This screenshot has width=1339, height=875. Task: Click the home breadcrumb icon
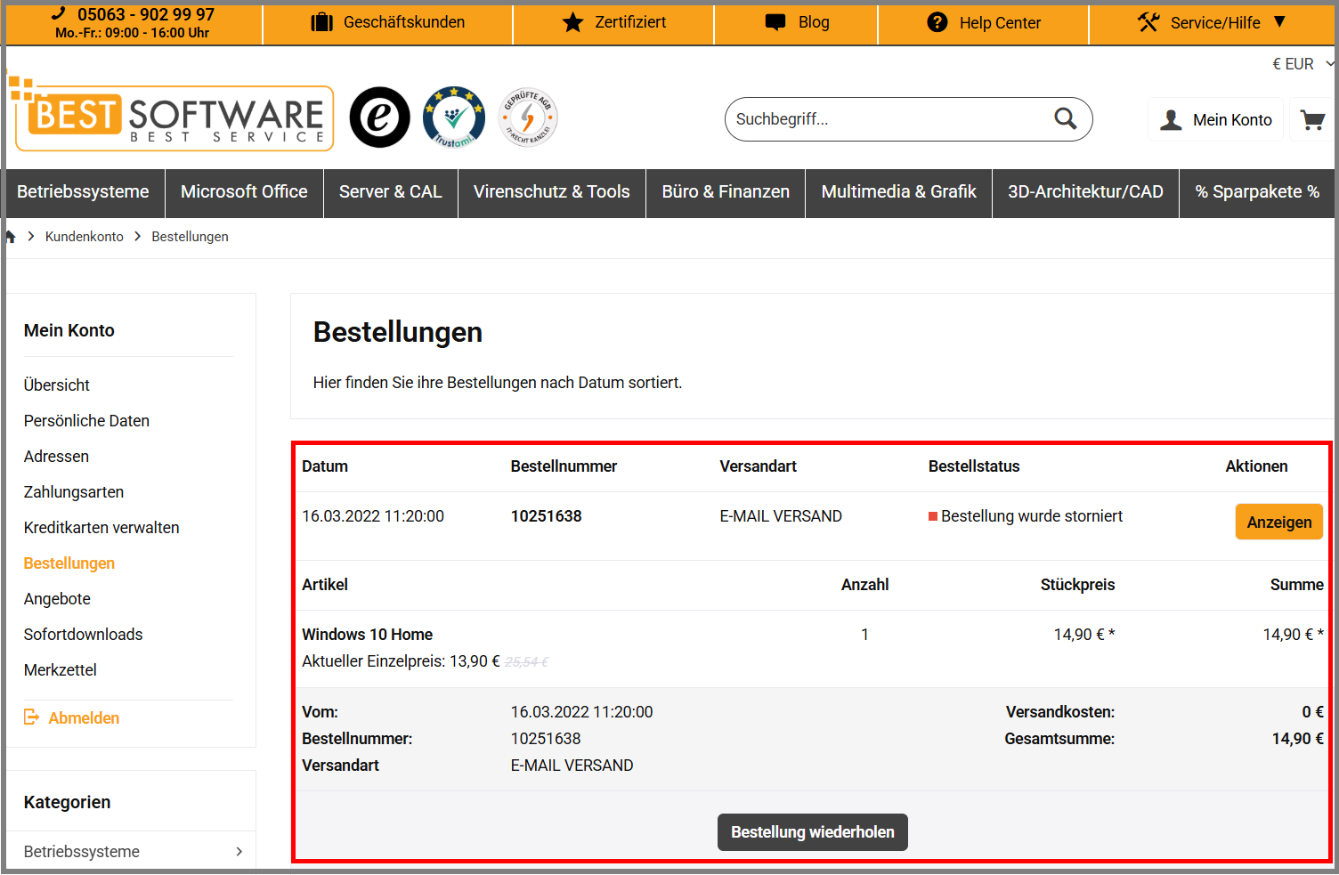pyautogui.click(x=11, y=237)
